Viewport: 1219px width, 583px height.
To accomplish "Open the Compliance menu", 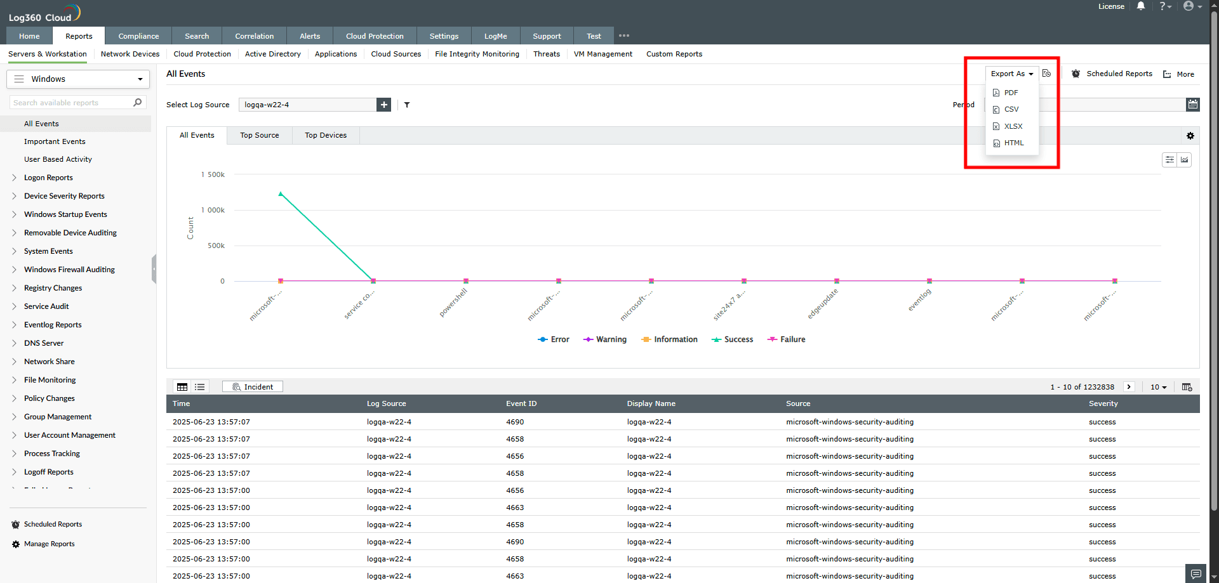I will point(138,36).
